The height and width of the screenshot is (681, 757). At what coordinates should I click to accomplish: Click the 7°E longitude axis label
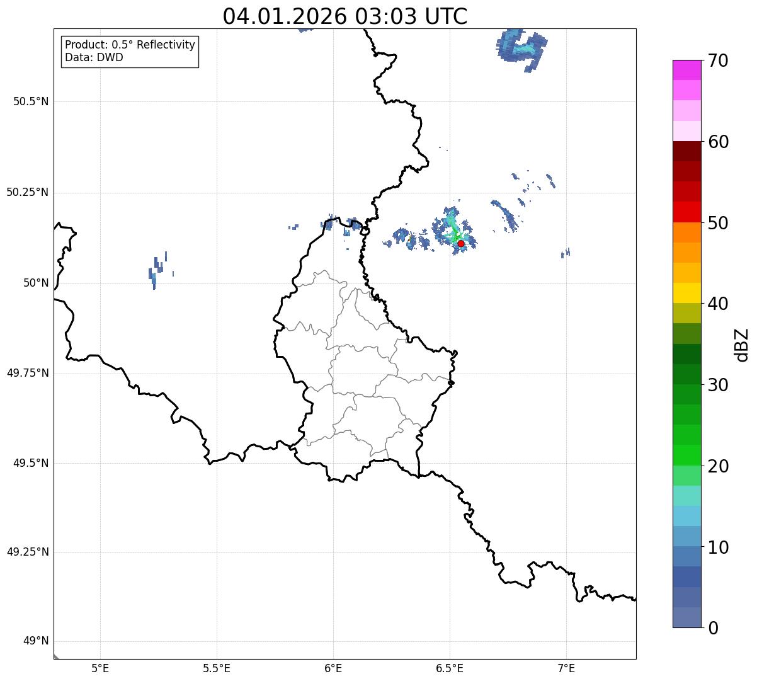pyautogui.click(x=566, y=668)
